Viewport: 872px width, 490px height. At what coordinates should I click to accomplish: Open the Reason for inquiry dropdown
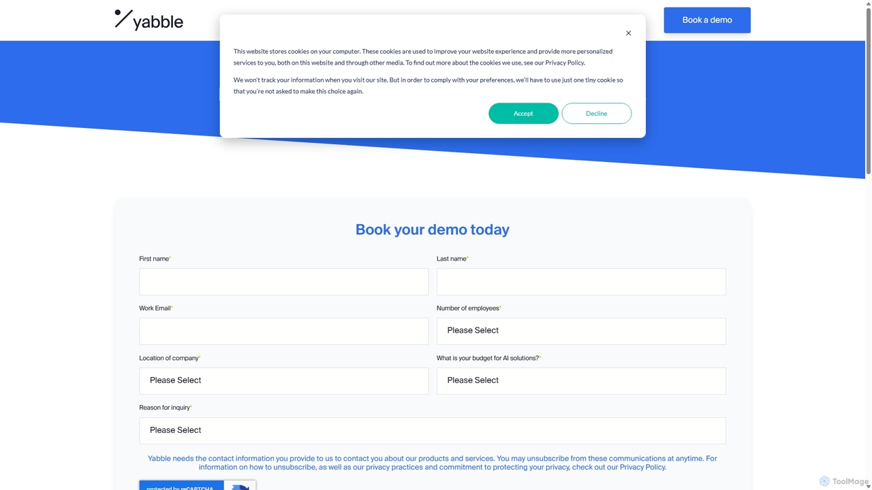[433, 431]
